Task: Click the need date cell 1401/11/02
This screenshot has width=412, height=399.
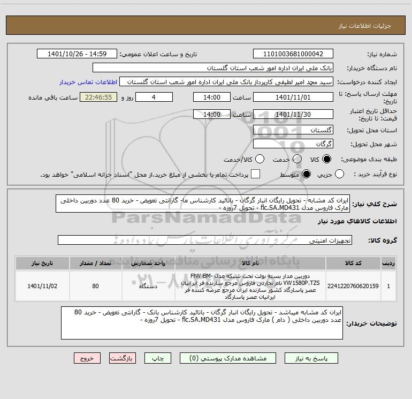Action: coord(42,286)
